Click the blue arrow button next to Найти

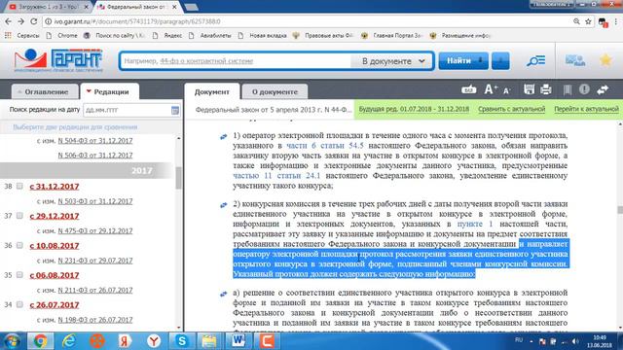pyautogui.click(x=500, y=60)
